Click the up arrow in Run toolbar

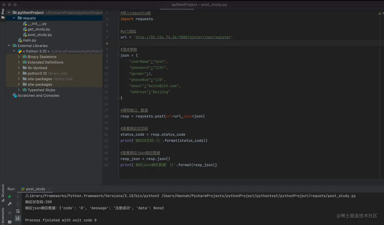[x=18, y=197]
